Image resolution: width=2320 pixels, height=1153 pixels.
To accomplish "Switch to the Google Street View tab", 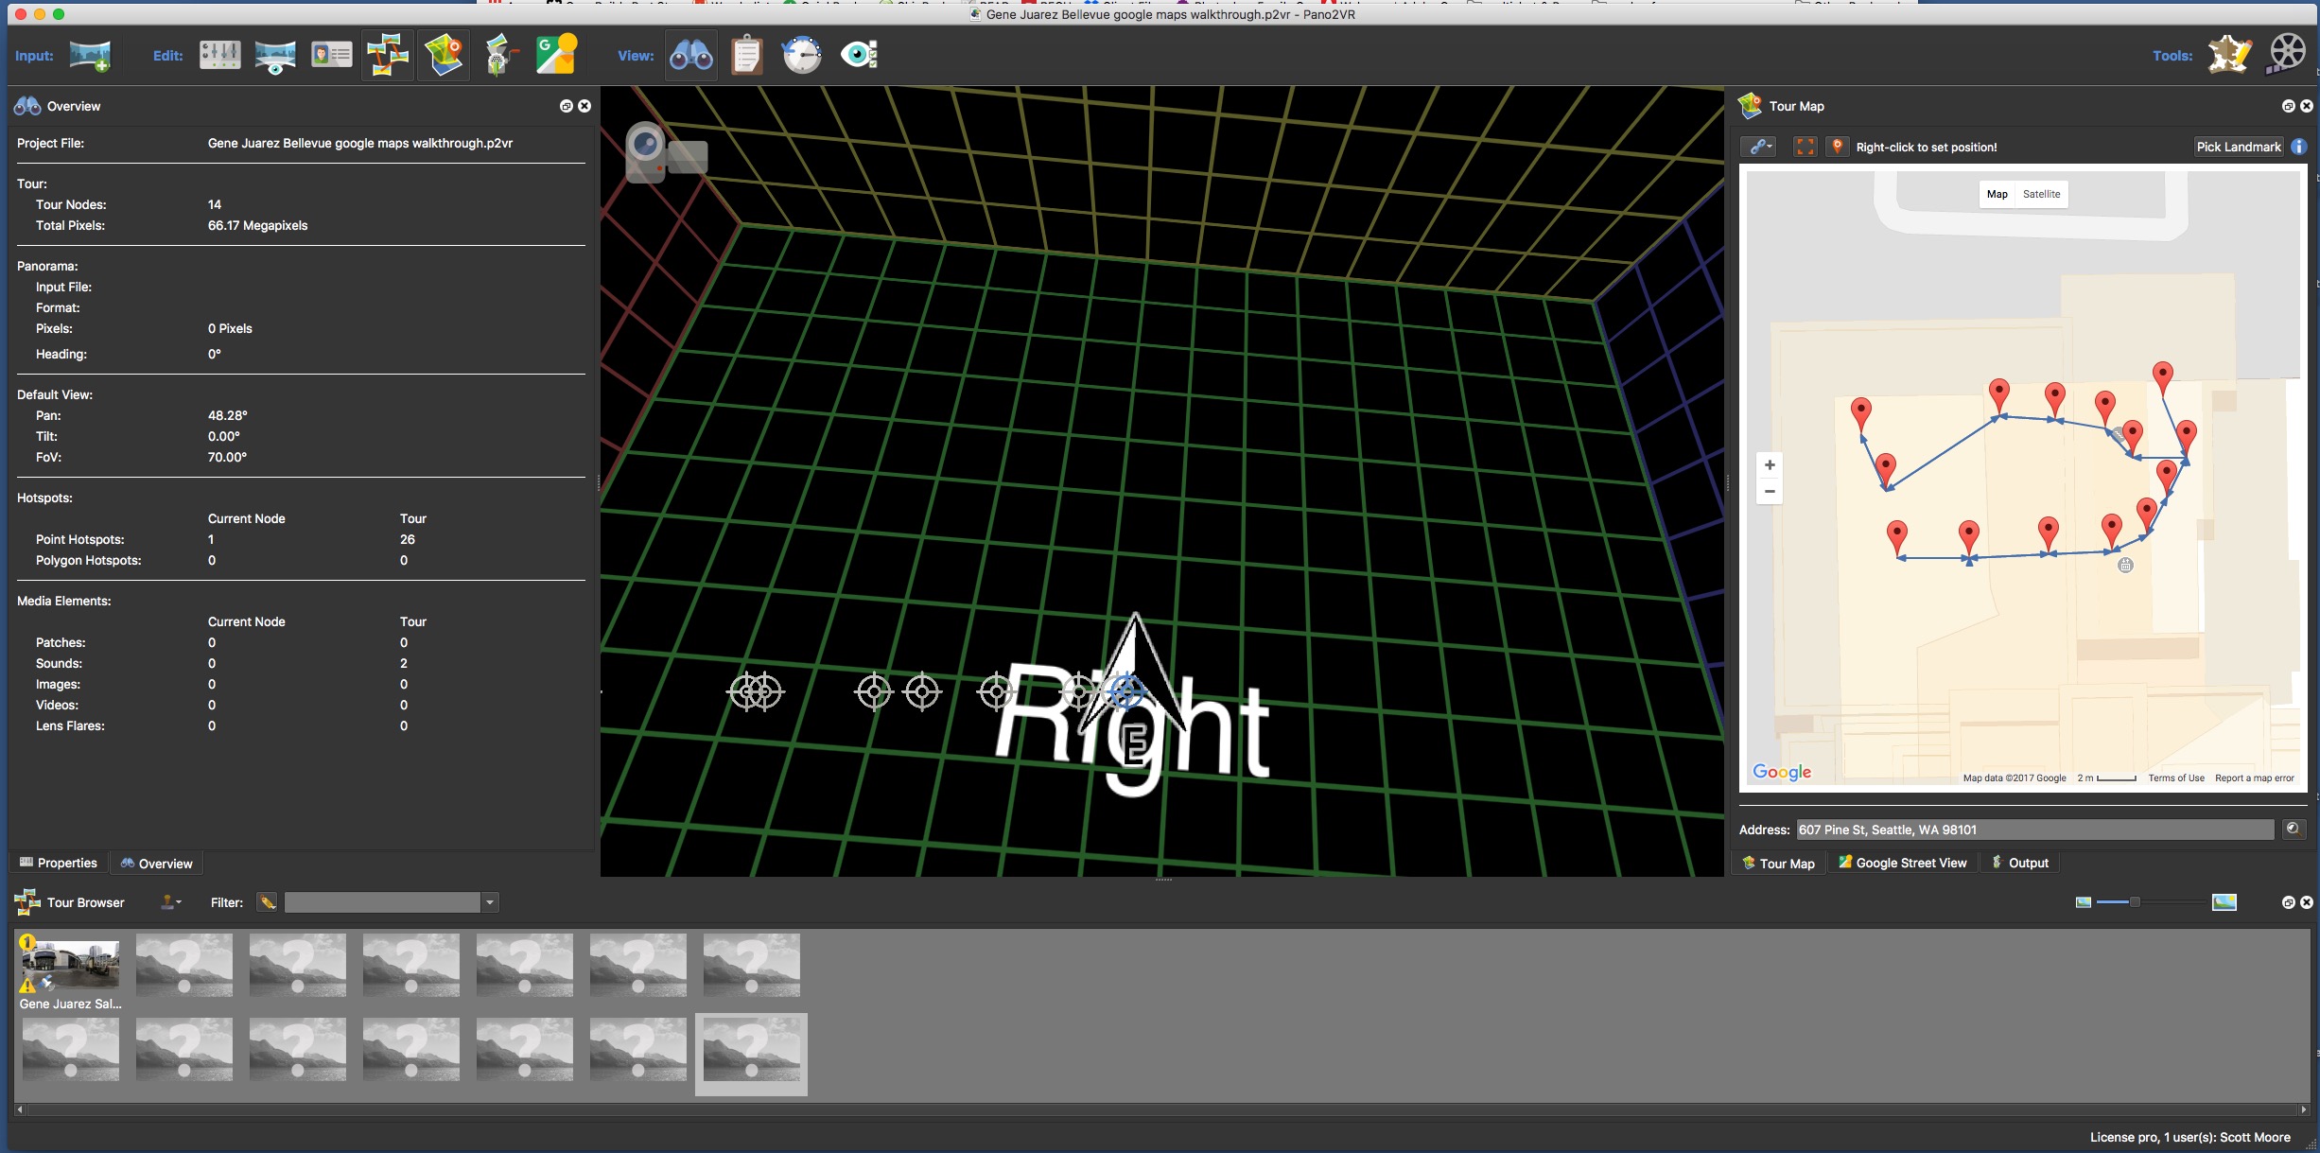I will (x=1902, y=863).
